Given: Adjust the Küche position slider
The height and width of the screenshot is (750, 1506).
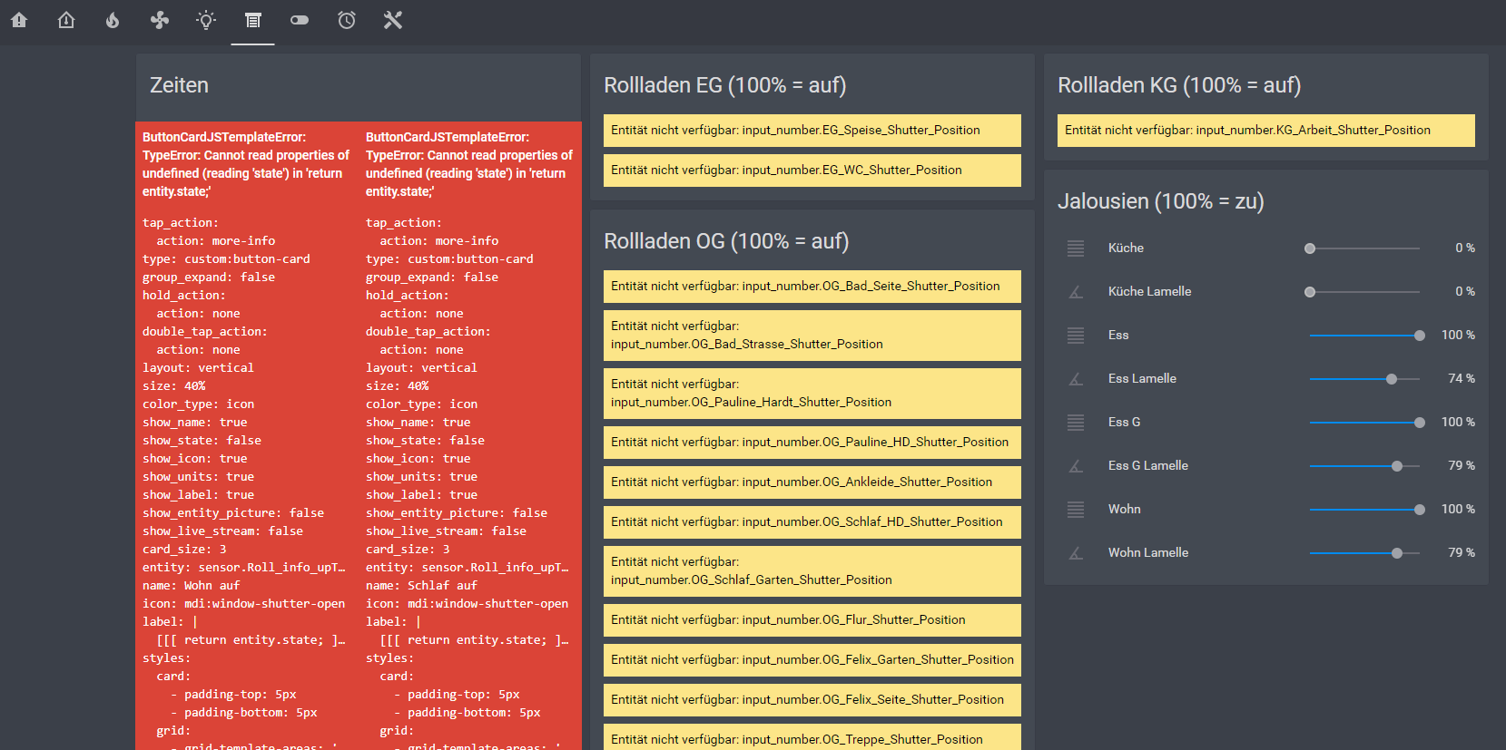Looking at the screenshot, I should [1364, 248].
